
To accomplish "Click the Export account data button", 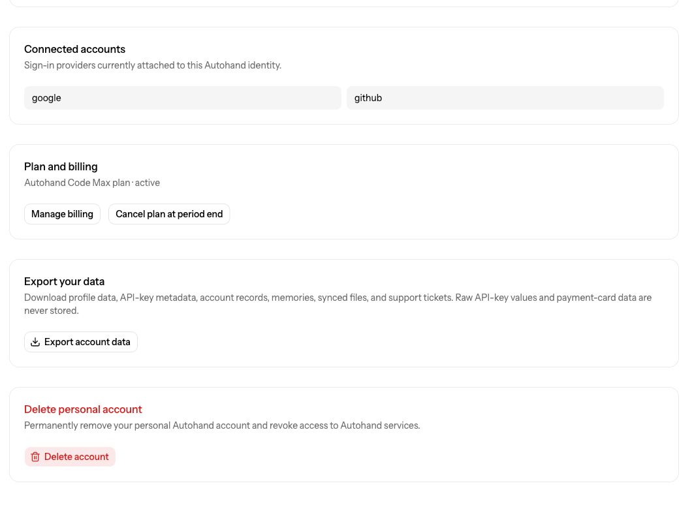I will point(81,342).
